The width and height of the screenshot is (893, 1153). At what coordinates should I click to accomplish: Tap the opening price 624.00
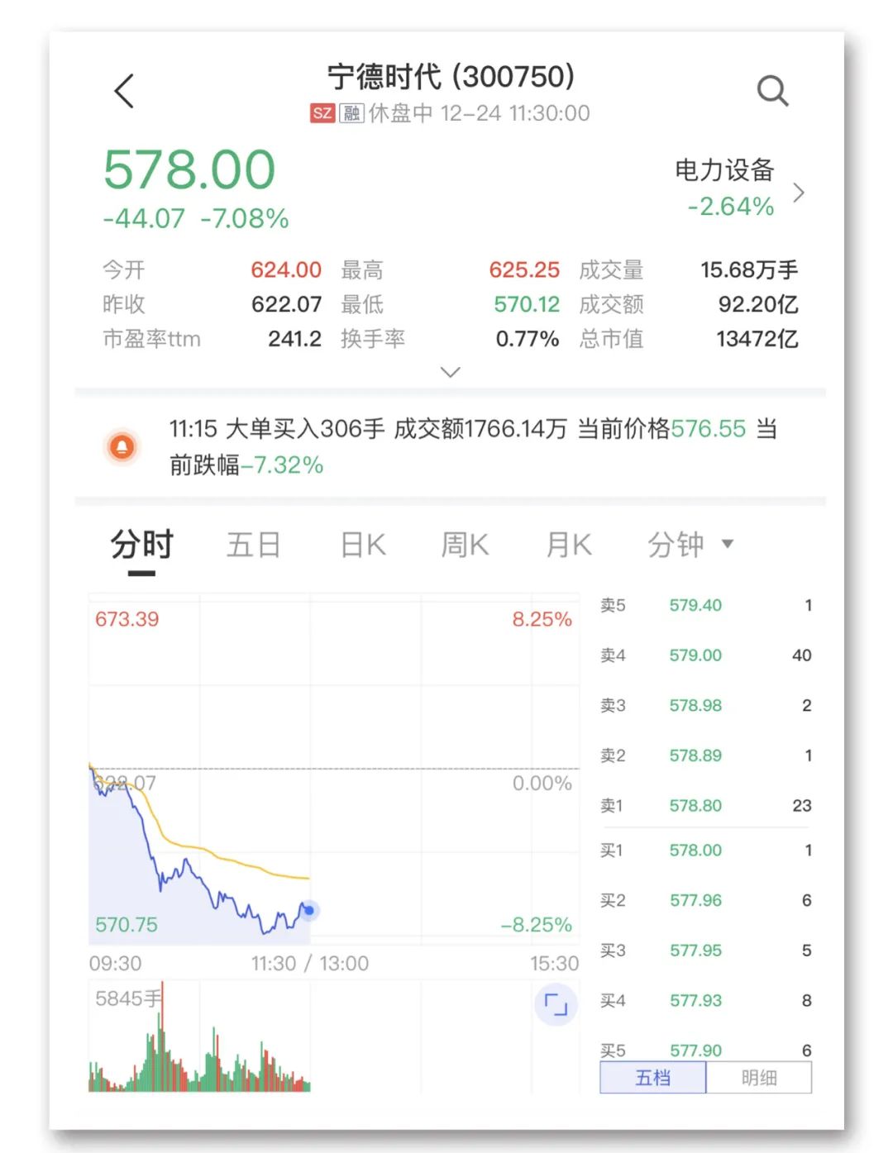(286, 270)
